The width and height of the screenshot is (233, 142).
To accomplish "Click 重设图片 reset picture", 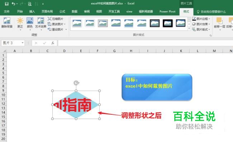I will [56, 29].
